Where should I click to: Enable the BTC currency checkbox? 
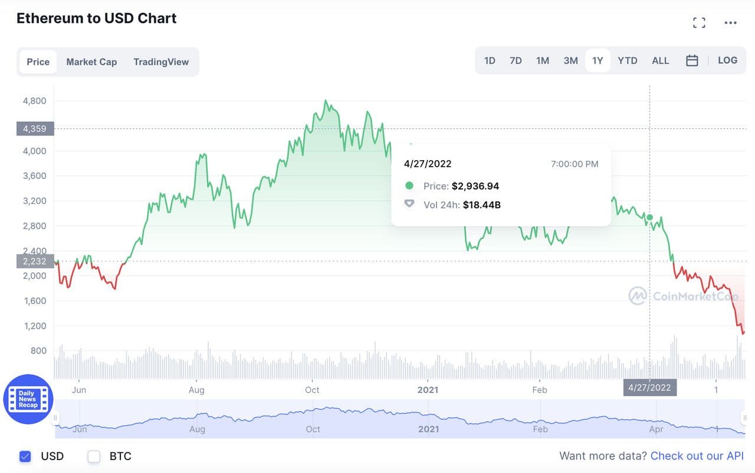94,456
